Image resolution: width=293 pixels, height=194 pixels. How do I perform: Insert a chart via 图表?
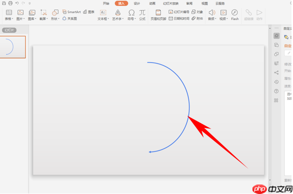click(x=89, y=12)
